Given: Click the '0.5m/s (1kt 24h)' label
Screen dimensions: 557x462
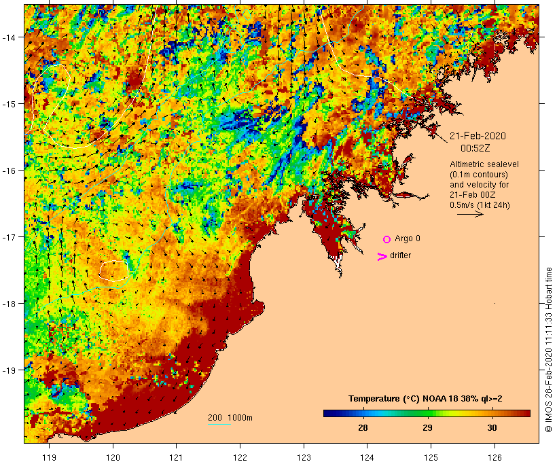Looking at the screenshot, I should tap(480, 205).
